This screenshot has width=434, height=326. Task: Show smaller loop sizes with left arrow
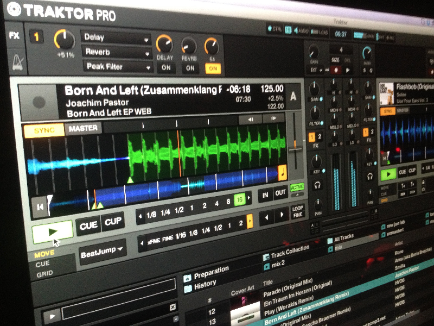(x=141, y=216)
